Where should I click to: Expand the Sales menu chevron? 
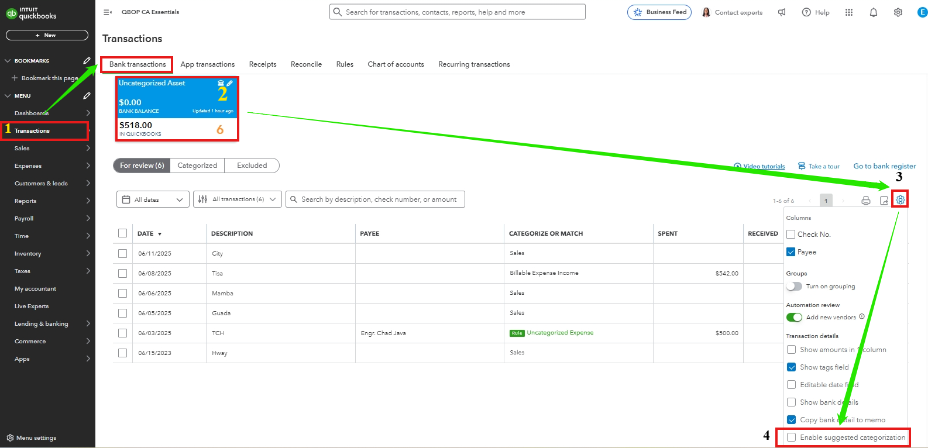tap(88, 148)
